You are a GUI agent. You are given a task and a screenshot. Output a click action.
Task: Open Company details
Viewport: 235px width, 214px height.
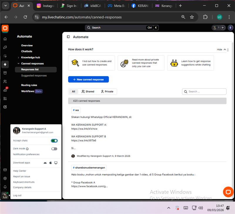click(22, 188)
